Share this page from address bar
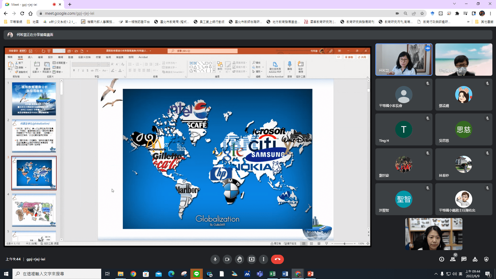 [414, 13]
